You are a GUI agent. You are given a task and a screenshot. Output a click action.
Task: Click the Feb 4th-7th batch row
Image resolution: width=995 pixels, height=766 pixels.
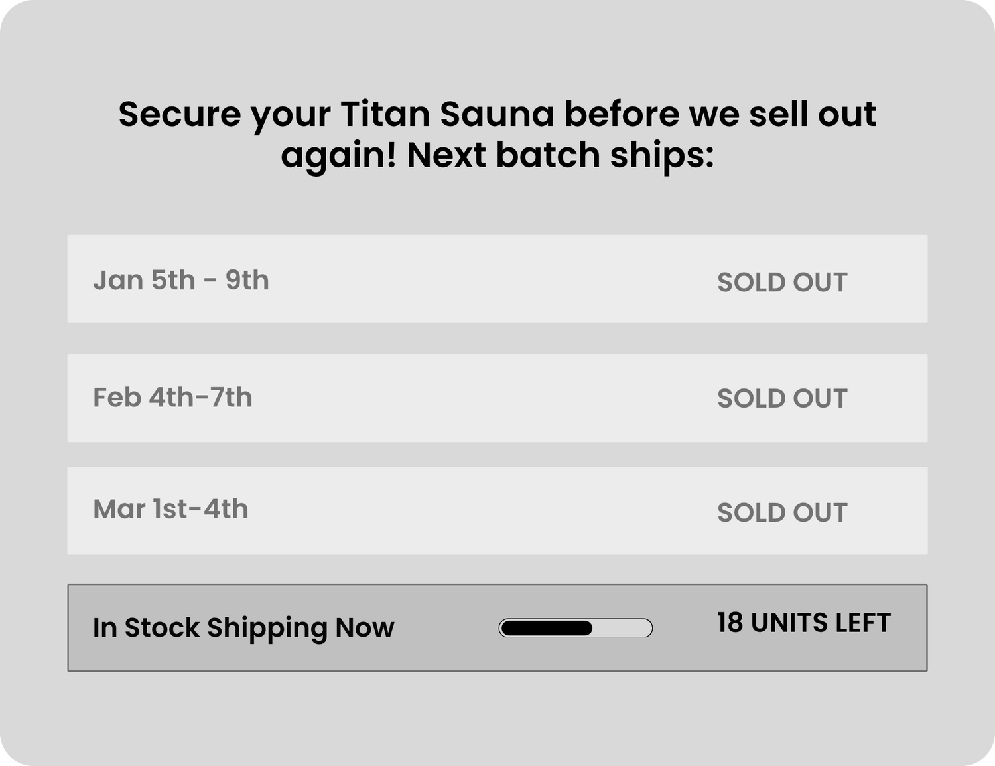pos(496,398)
